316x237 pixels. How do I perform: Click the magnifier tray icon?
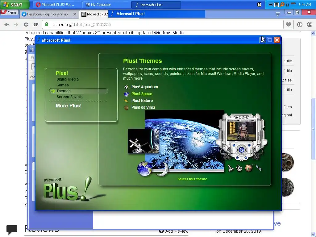(x=282, y=4)
